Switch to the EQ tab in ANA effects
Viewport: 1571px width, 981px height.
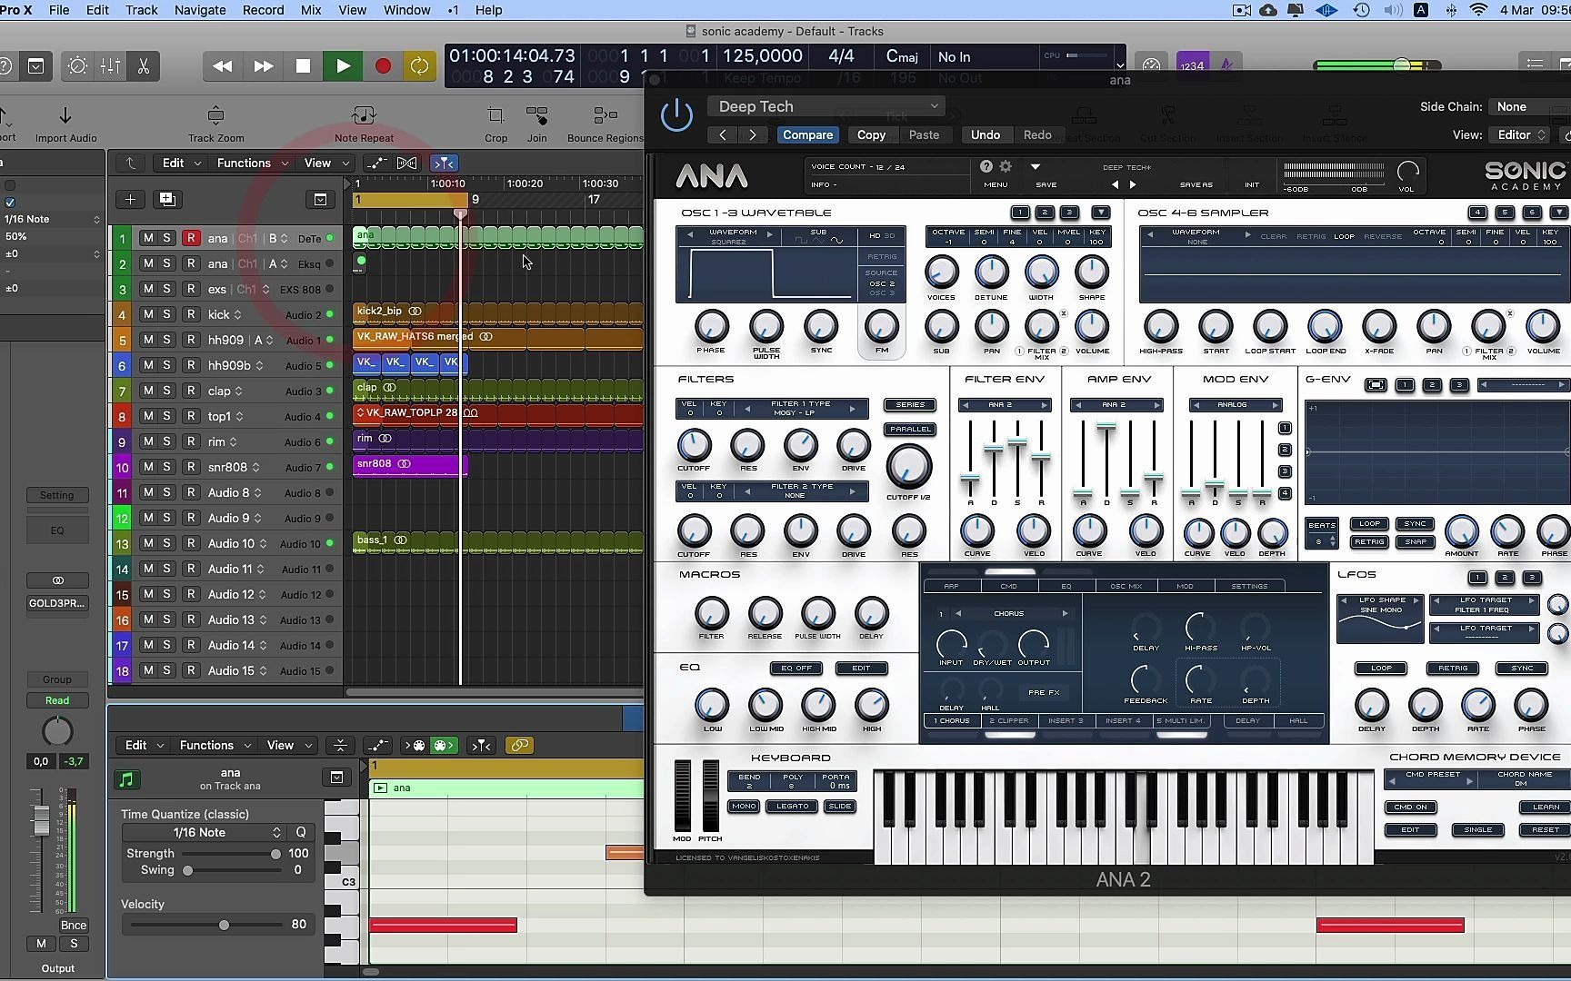point(1066,586)
